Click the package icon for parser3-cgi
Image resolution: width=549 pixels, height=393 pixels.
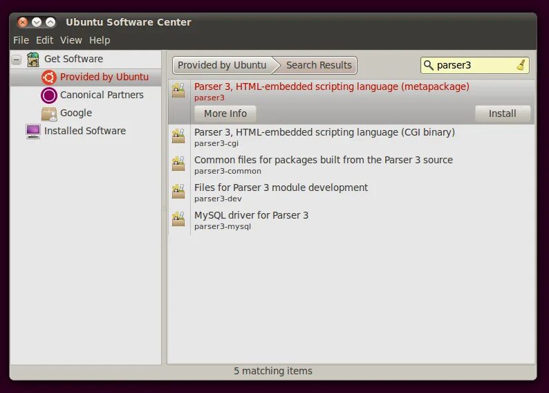(178, 136)
